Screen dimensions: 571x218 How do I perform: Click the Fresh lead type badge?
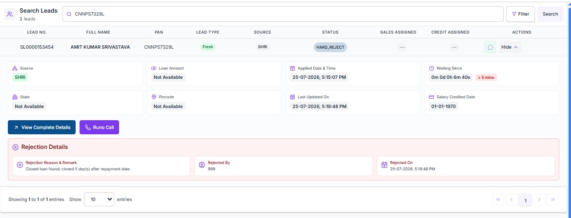click(207, 47)
